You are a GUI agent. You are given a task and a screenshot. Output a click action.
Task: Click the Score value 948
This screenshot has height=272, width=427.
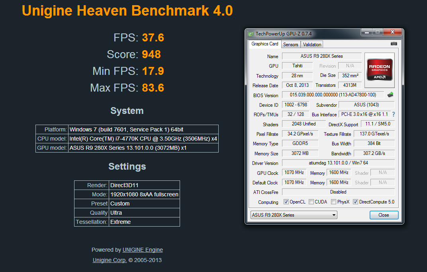[x=151, y=54]
